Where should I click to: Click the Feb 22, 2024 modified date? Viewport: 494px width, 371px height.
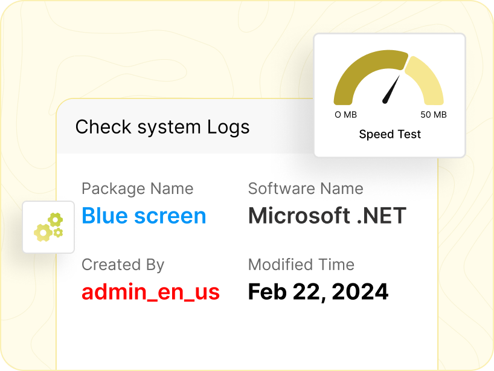[x=318, y=292]
